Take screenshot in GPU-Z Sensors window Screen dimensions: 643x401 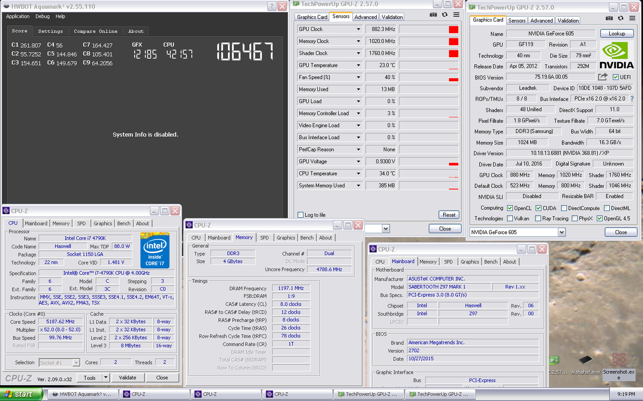click(433, 14)
